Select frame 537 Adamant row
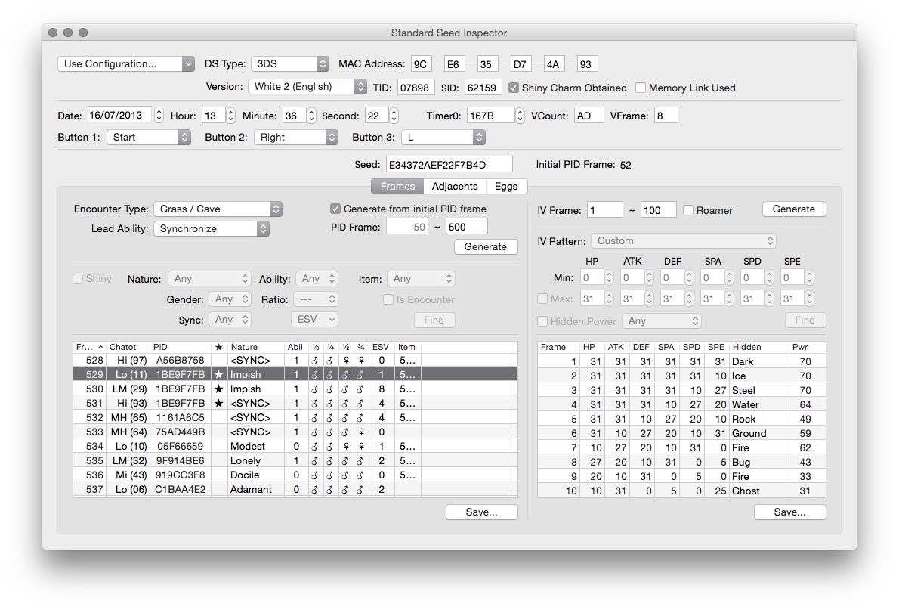Viewport: 899px width, 610px height. [x=295, y=490]
